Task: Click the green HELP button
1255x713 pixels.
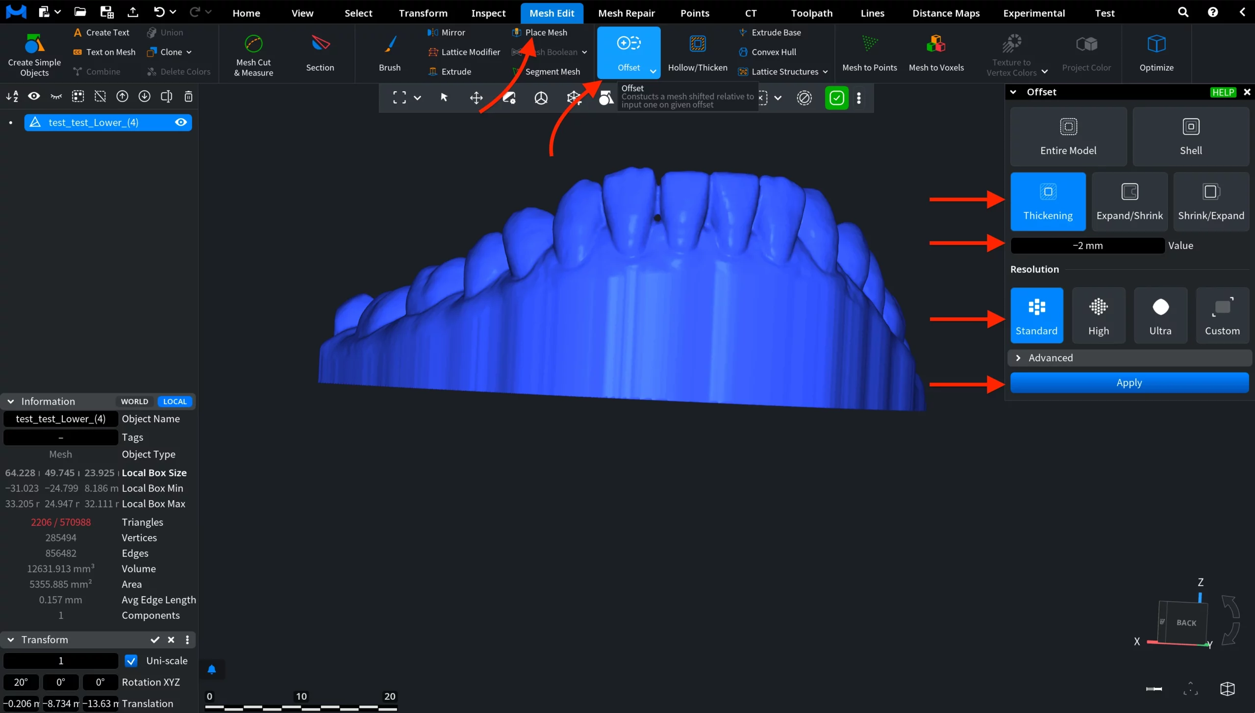Action: pyautogui.click(x=1223, y=92)
